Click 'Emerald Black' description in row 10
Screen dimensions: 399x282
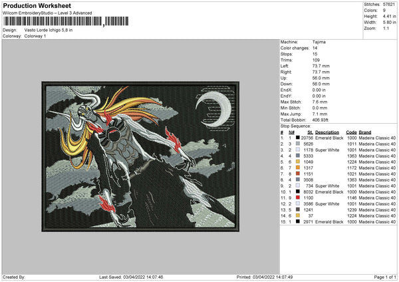click(x=329, y=192)
